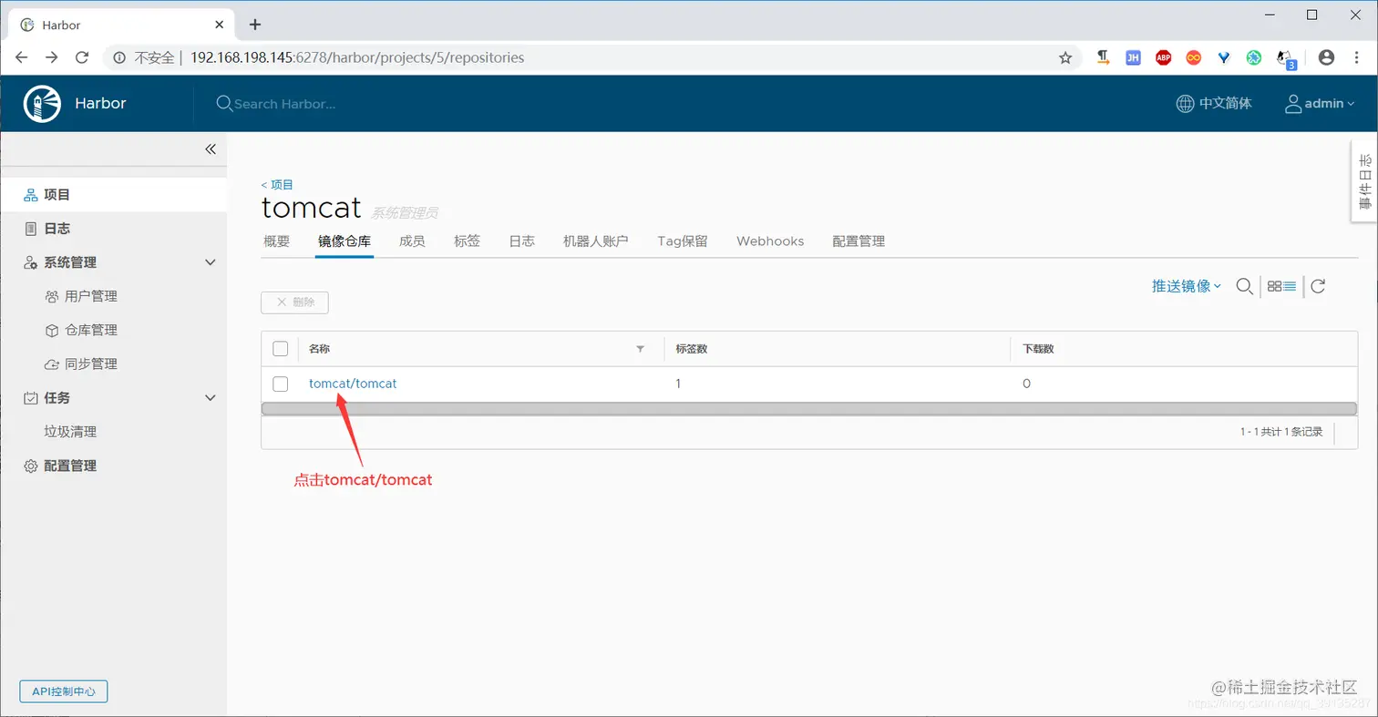
Task: Refresh the repository list
Action: point(1318,286)
